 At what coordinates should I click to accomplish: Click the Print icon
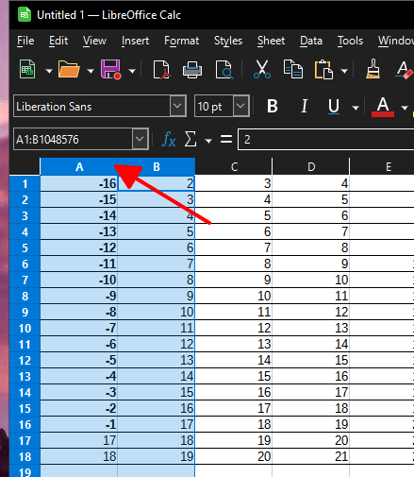(192, 70)
